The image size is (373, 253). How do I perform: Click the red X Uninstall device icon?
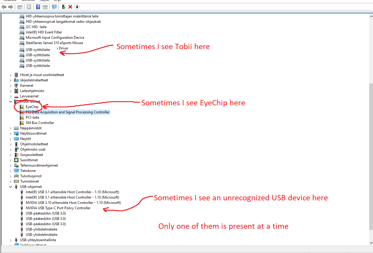70,7
